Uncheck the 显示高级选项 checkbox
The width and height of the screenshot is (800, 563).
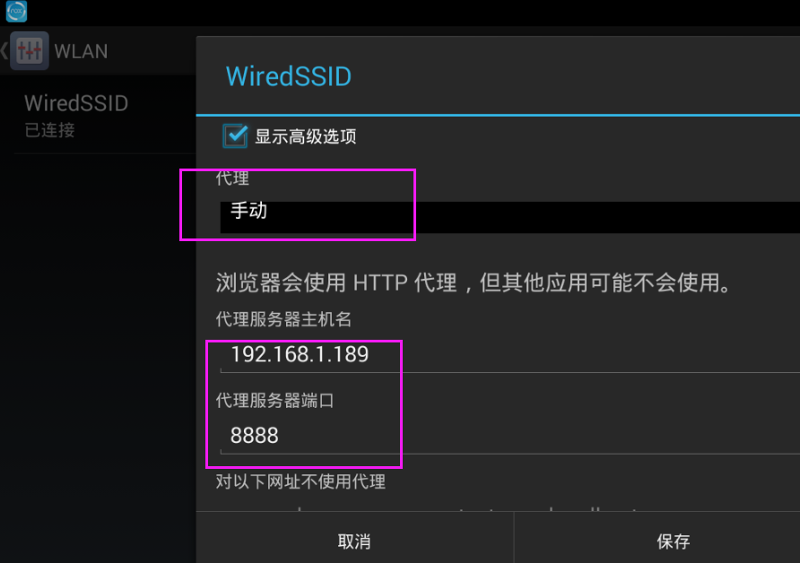tap(236, 136)
